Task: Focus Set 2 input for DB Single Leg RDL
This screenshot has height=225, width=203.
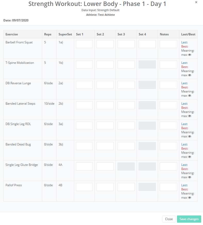Action: pos(105,126)
